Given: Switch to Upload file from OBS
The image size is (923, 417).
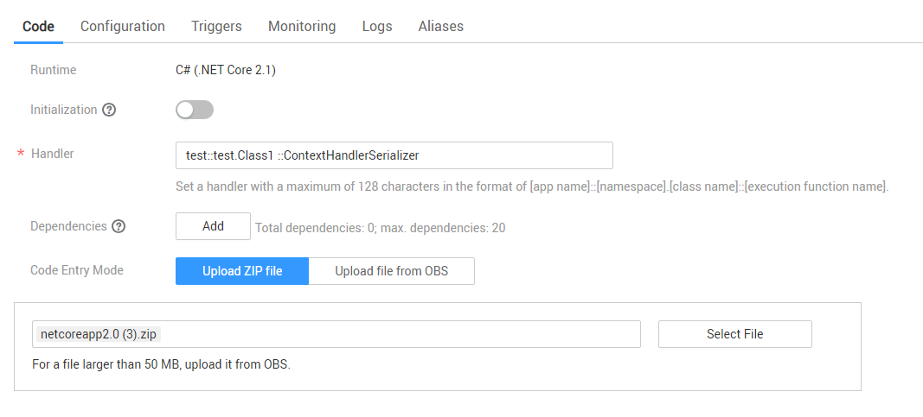Looking at the screenshot, I should 391,271.
